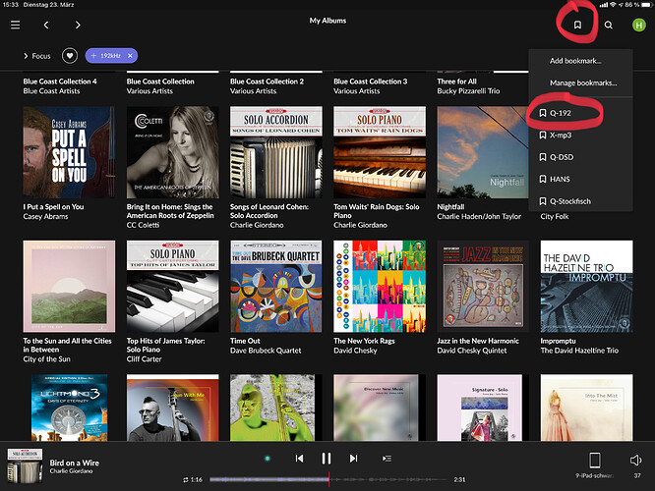Image resolution: width=655 pixels, height=491 pixels.
Task: Open Brubeck Quartet Time Out cover
Action: tap(276, 286)
